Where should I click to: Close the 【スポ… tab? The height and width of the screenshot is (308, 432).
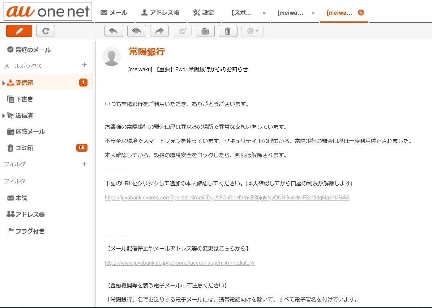click(x=264, y=13)
